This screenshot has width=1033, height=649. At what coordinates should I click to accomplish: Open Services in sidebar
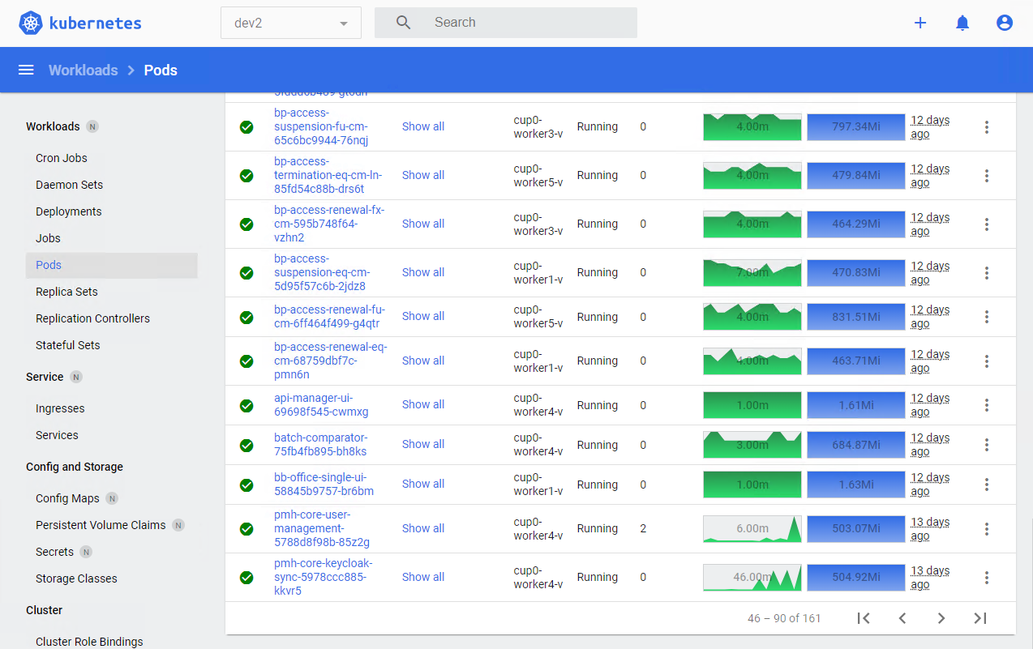[57, 435]
